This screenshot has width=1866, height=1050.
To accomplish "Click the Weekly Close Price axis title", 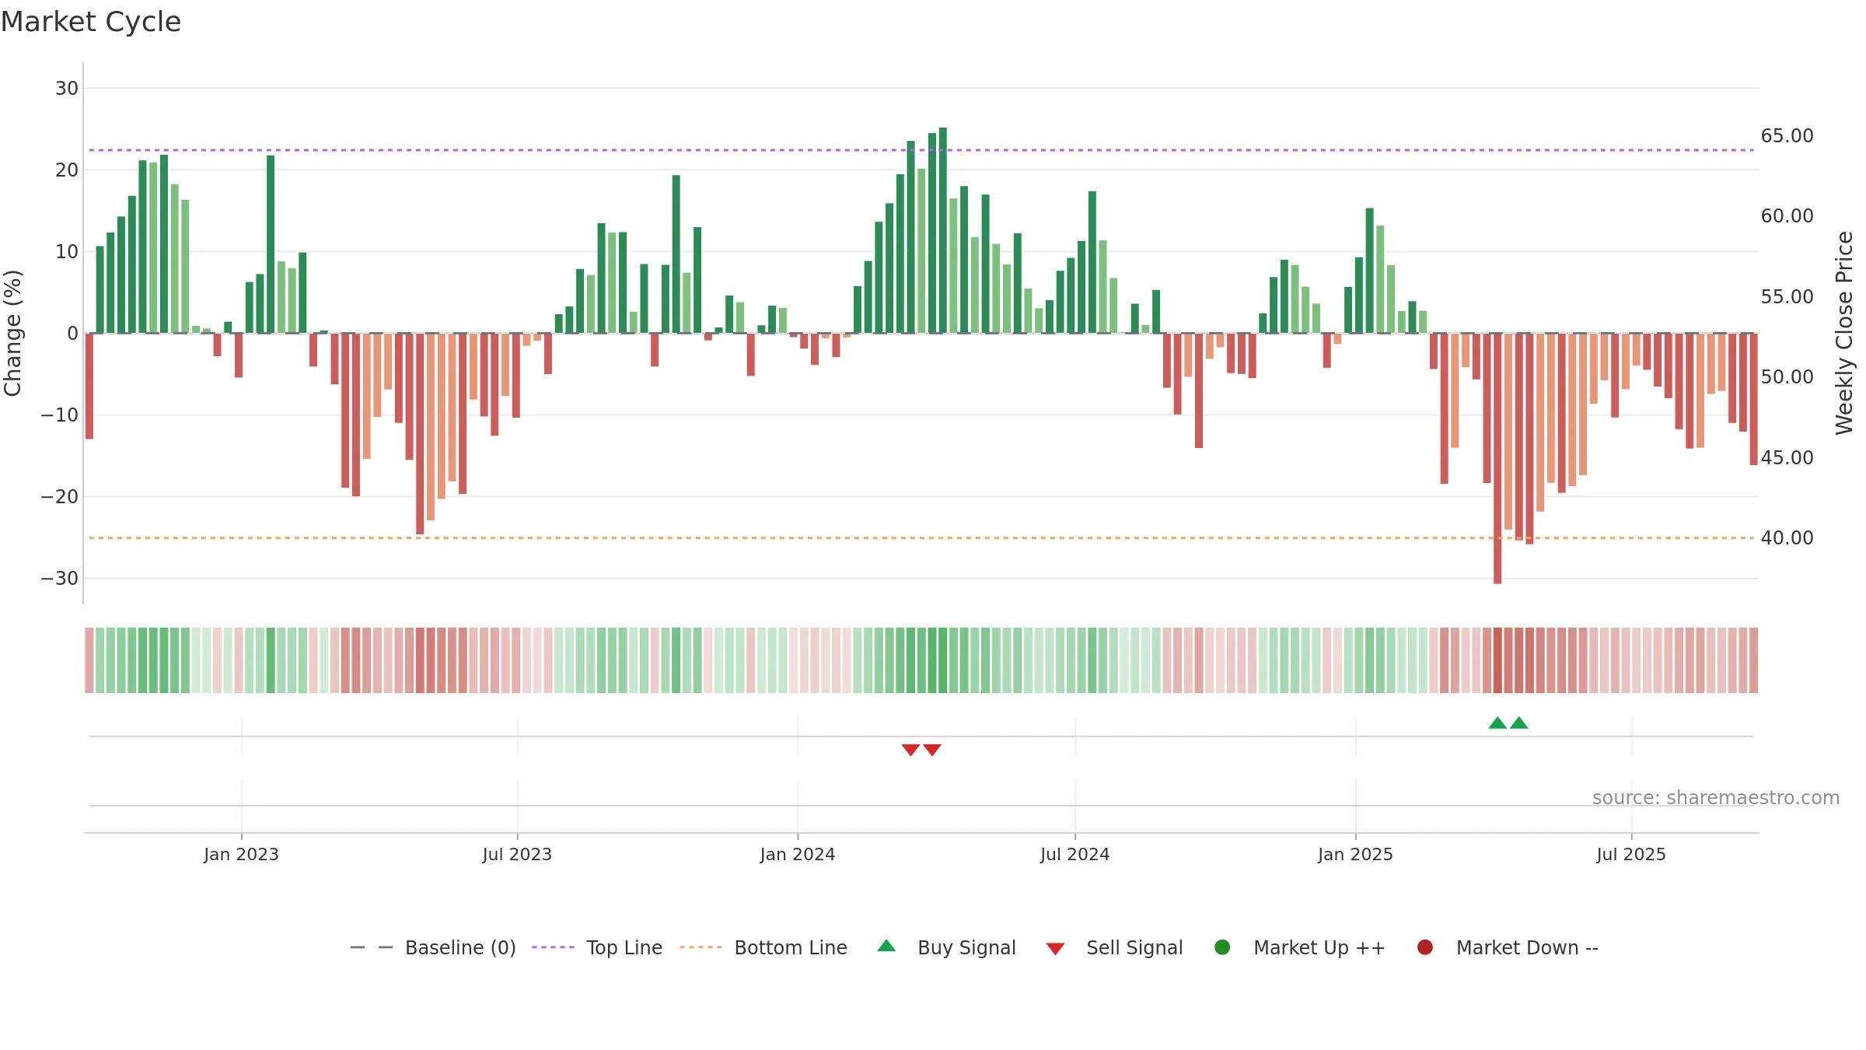I will 1844,333.
